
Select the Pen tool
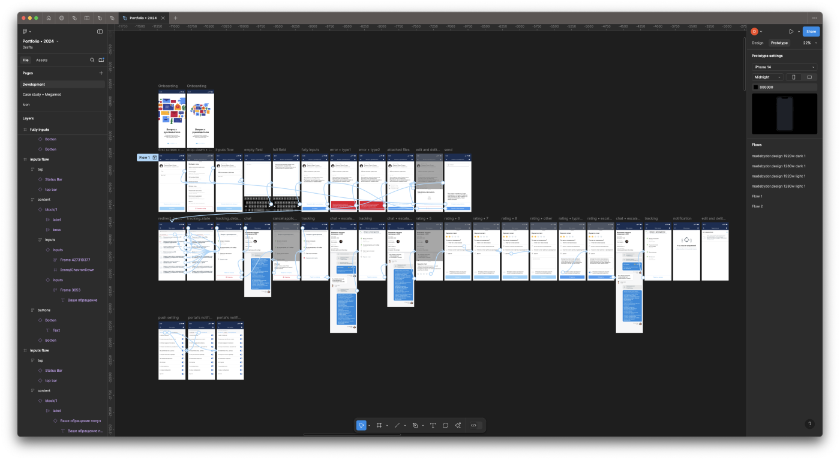(x=417, y=425)
